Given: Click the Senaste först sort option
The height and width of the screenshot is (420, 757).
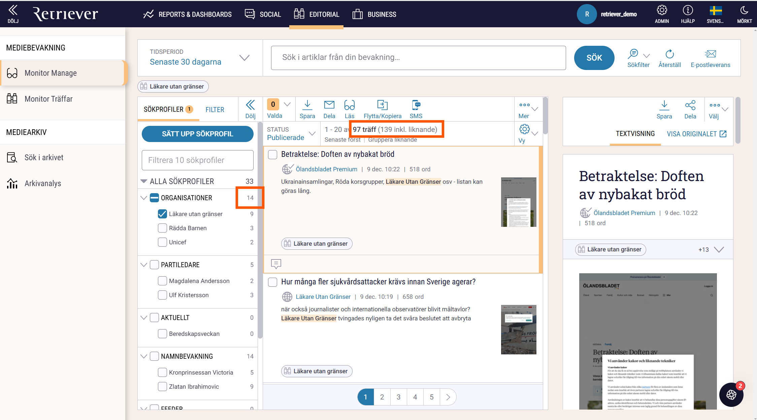Looking at the screenshot, I should [342, 140].
